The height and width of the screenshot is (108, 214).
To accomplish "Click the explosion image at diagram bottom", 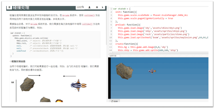I will coord(59,101).
